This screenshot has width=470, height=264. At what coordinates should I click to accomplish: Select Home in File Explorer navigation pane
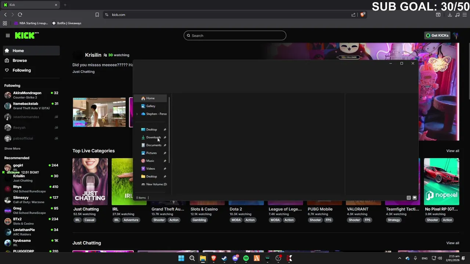151,98
